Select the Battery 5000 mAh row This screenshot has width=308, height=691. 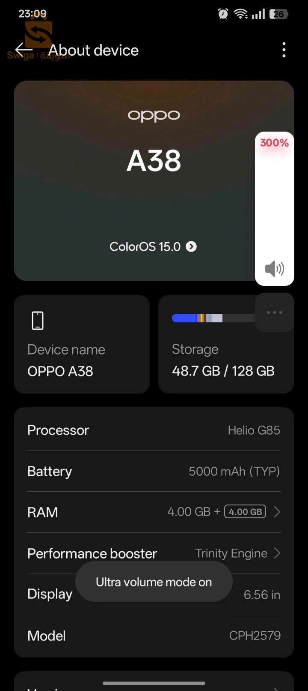click(154, 471)
